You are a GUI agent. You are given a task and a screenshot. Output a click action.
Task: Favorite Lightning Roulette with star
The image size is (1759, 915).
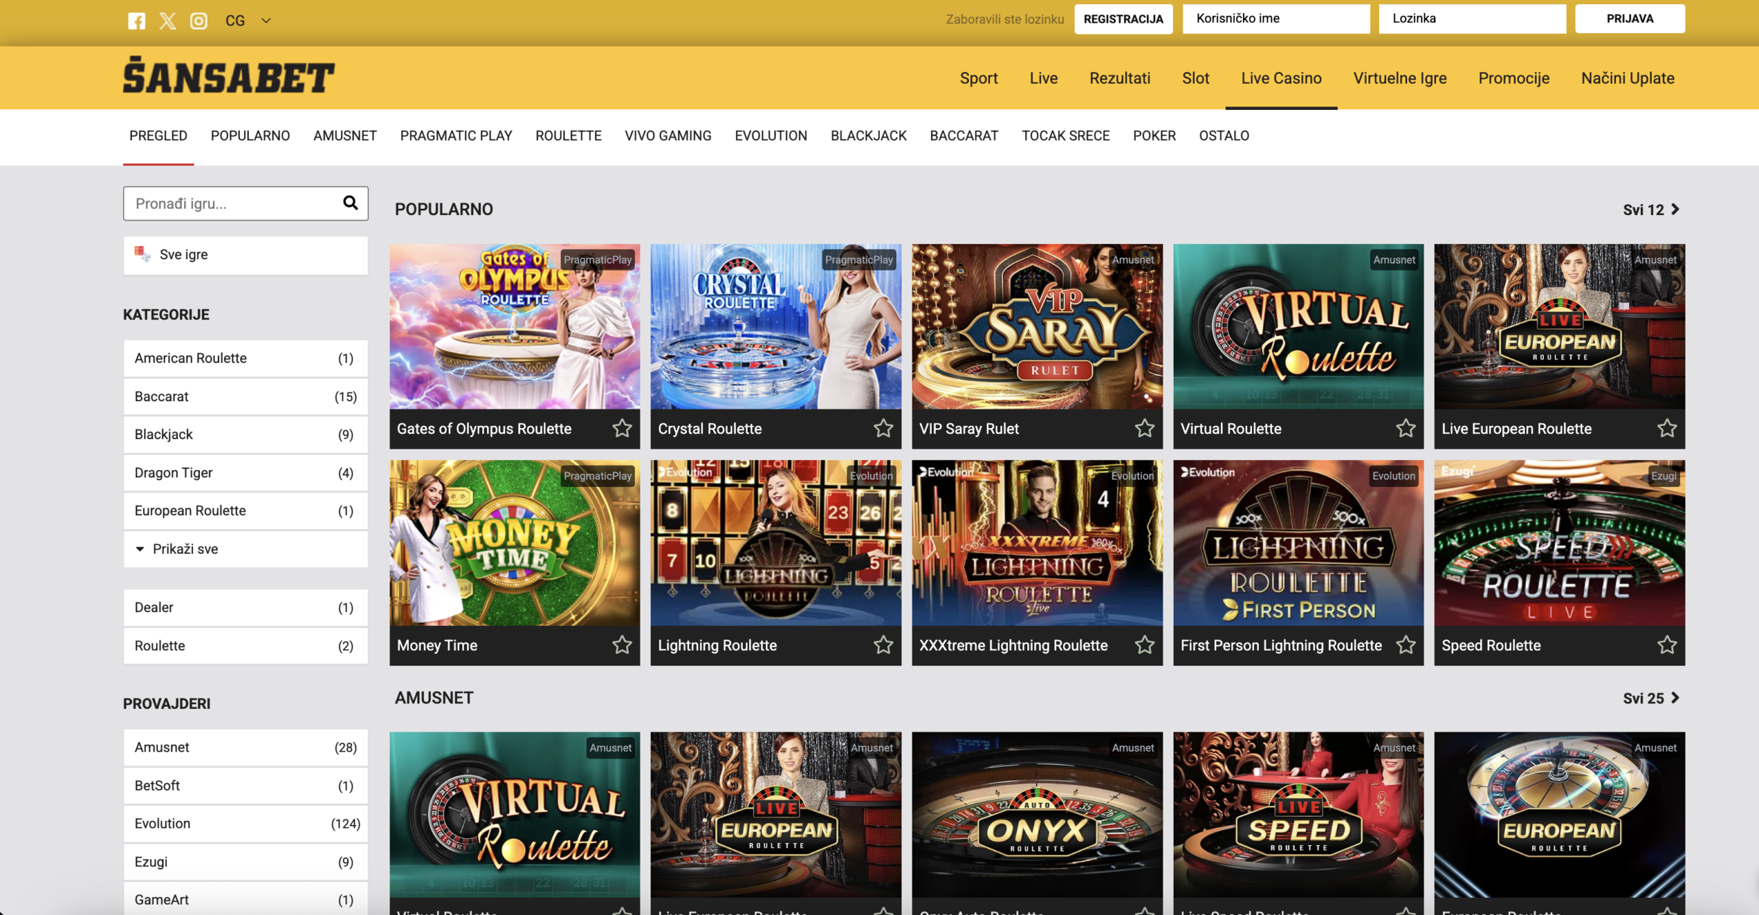click(x=884, y=645)
